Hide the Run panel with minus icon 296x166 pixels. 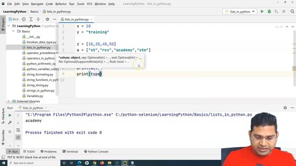[x=292, y=108]
